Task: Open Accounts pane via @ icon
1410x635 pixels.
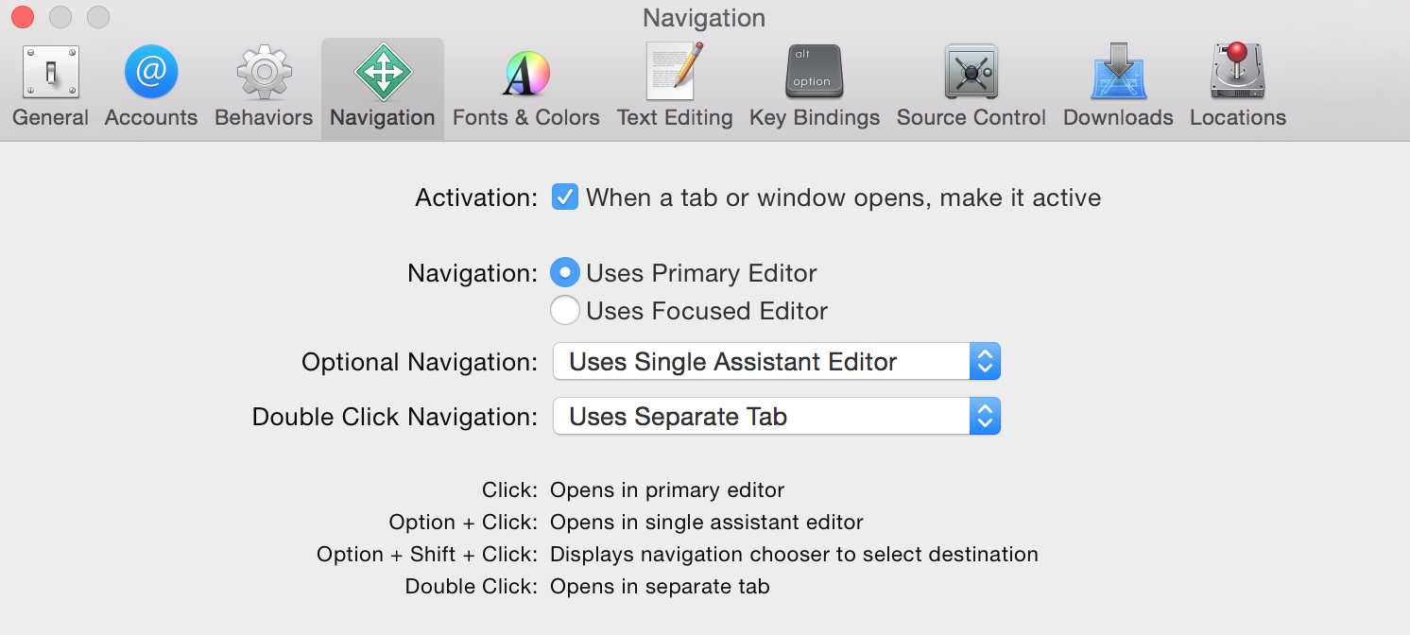Action: pyautogui.click(x=151, y=72)
